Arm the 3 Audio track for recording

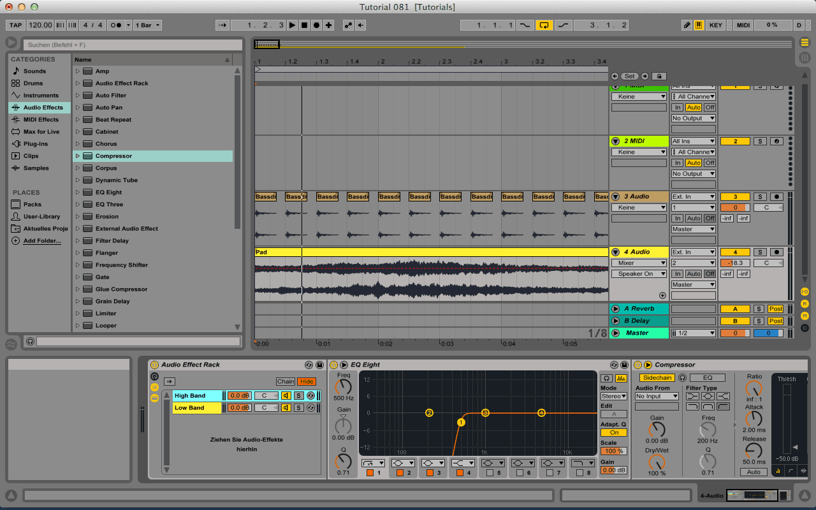(x=776, y=197)
